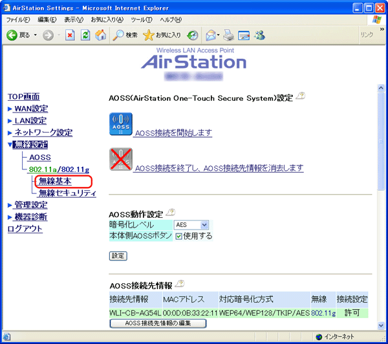Open the 表示(V) menu
Image resolution: width=388 pixels, height=344 pixels.
point(74,19)
